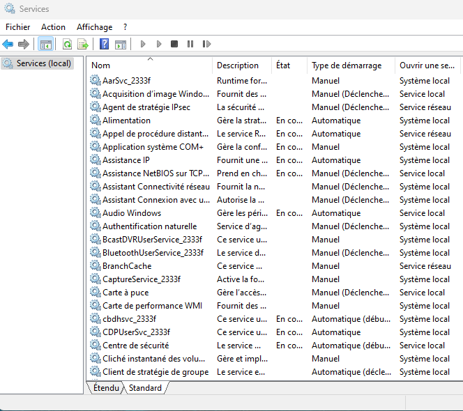Click the Refresh toolbar icon
The height and width of the screenshot is (411, 463).
point(68,45)
